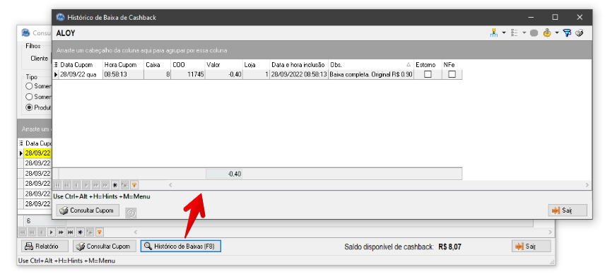Click previous record button in back Consulta window navigator
This screenshot has width=605, height=279.
click(x=42, y=232)
